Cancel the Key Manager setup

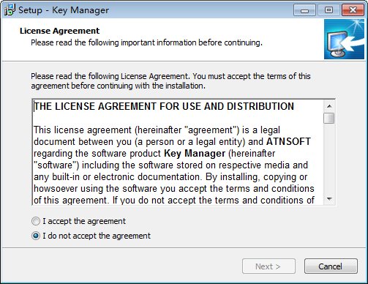[x=331, y=266]
